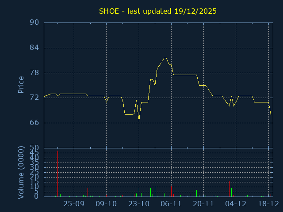Click the highest peak of the price line
Image resolution: width=283 pixels, height=212 pixels.
pyautogui.click(x=165, y=58)
